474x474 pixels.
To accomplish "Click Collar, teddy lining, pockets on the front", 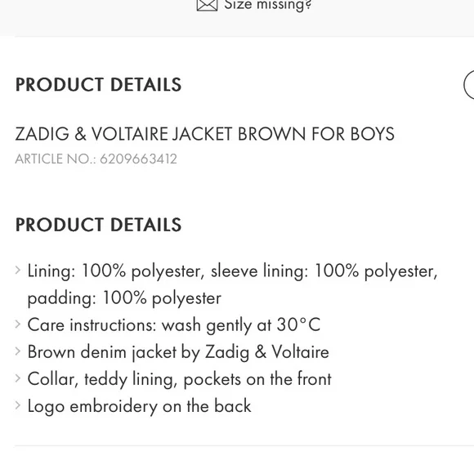I will point(180,379).
